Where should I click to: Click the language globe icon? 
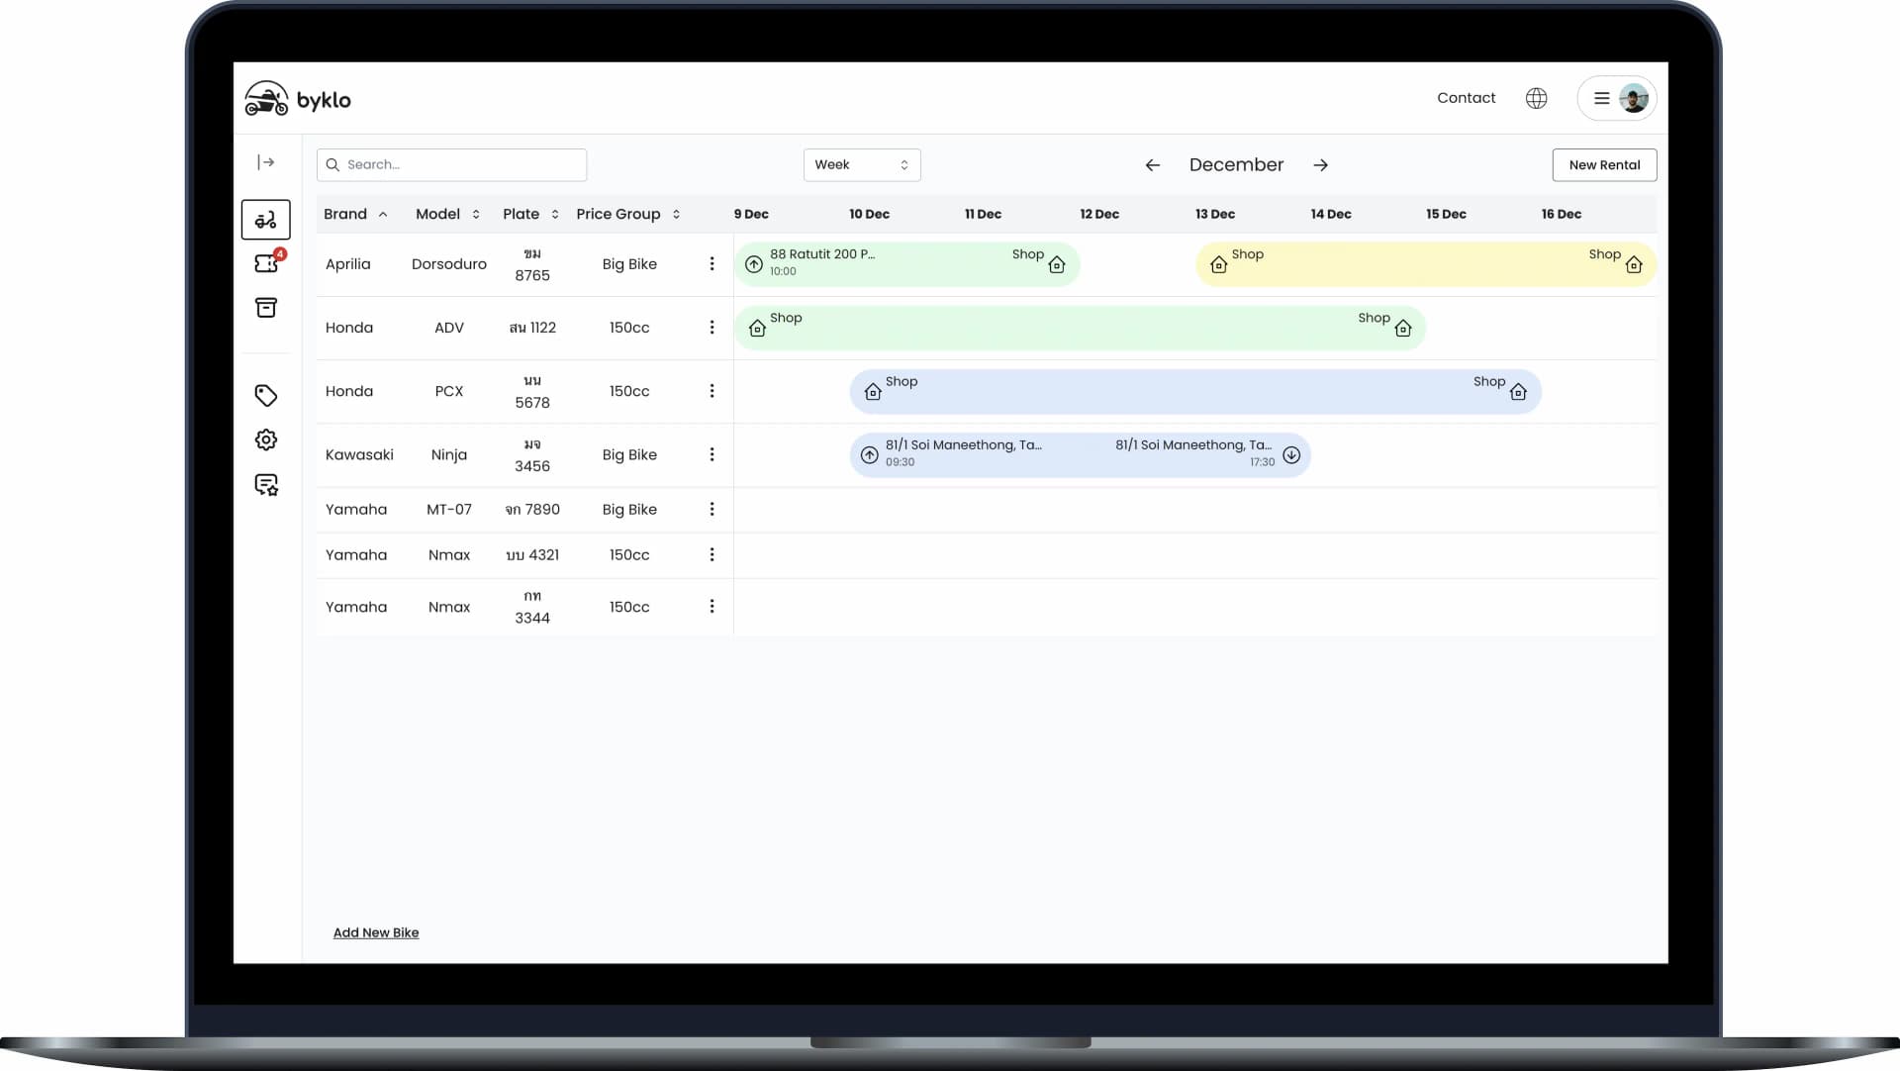tap(1536, 98)
